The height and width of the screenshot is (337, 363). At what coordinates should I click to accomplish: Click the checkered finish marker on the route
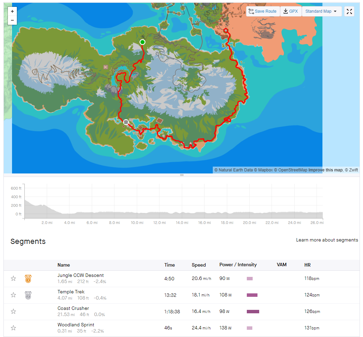click(126, 122)
